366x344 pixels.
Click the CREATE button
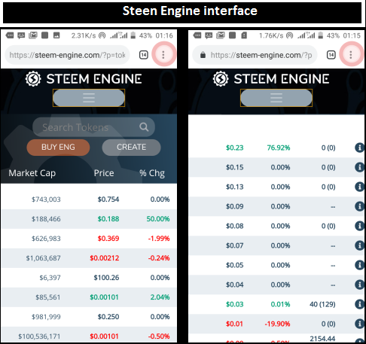(131, 147)
